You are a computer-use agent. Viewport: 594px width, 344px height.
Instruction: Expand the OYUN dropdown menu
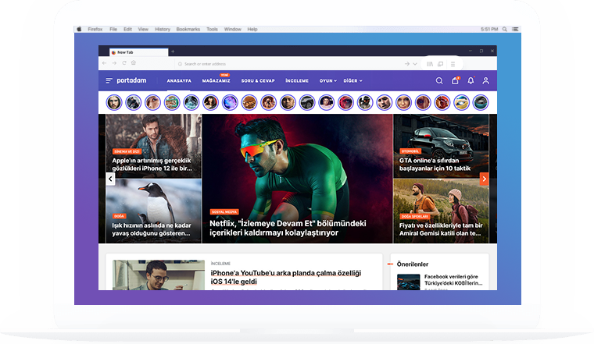[327, 81]
